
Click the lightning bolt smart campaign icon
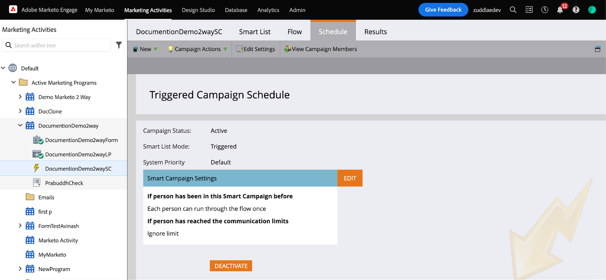36,168
